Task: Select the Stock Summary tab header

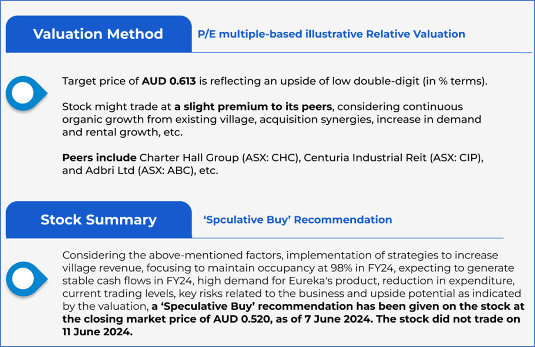Action: 98,220
